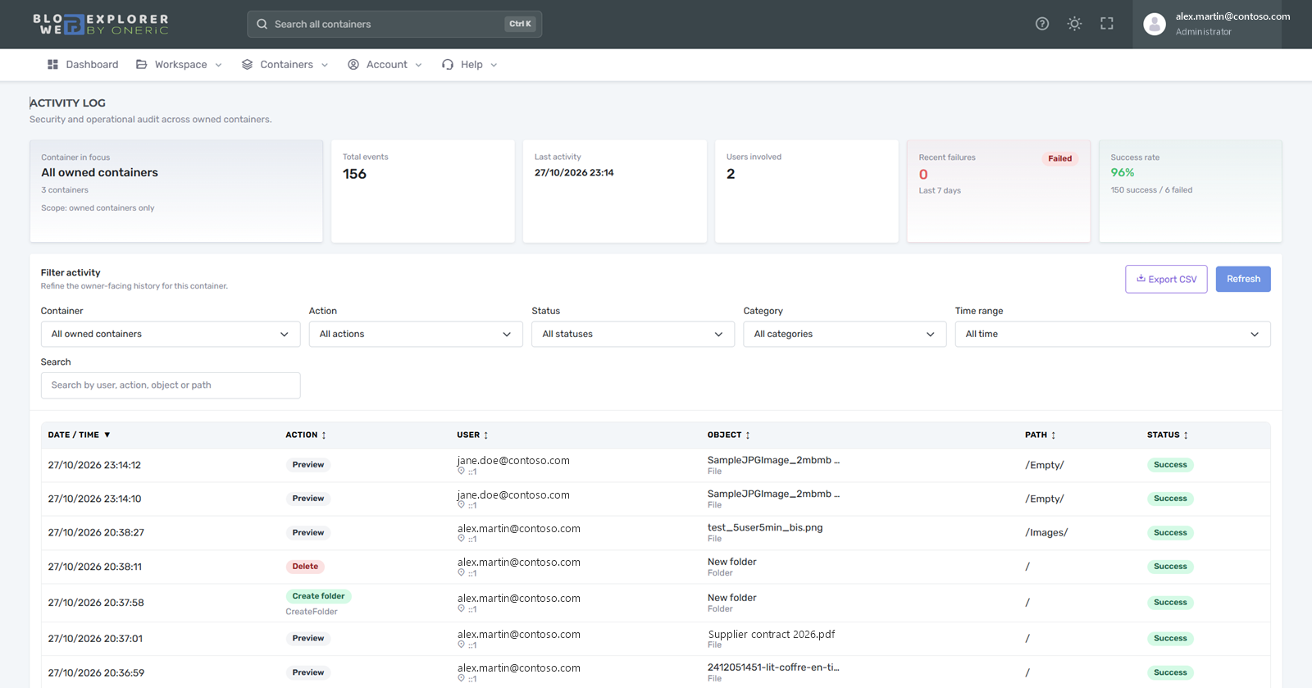Viewport: 1312px width, 688px height.
Task: Expand the Container filter dropdown
Action: point(171,334)
